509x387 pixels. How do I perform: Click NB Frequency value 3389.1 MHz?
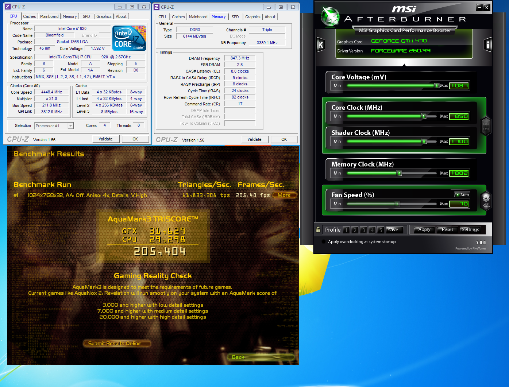[267, 43]
